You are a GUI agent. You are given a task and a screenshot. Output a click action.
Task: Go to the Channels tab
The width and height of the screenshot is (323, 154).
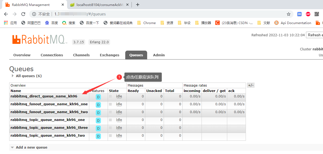pyautogui.click(x=81, y=55)
